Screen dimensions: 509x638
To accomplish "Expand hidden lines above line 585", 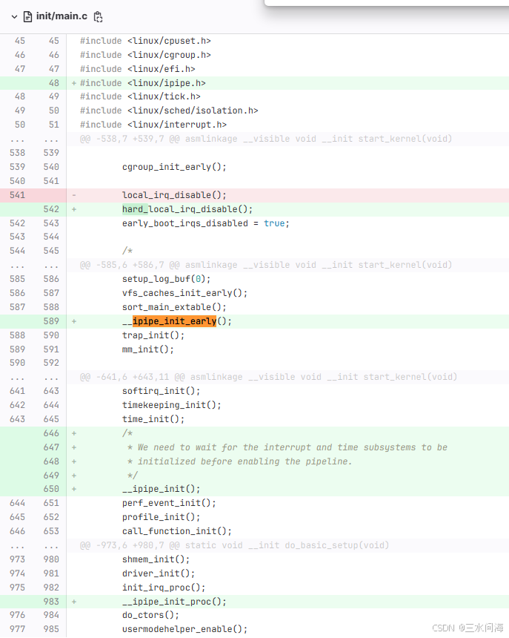I will click(x=33, y=266).
